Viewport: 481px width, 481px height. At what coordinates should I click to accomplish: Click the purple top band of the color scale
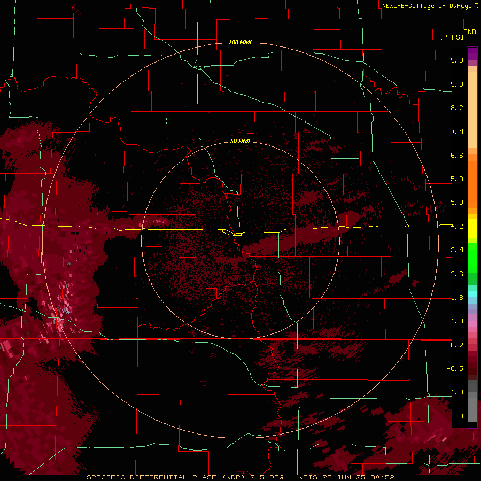(x=472, y=53)
